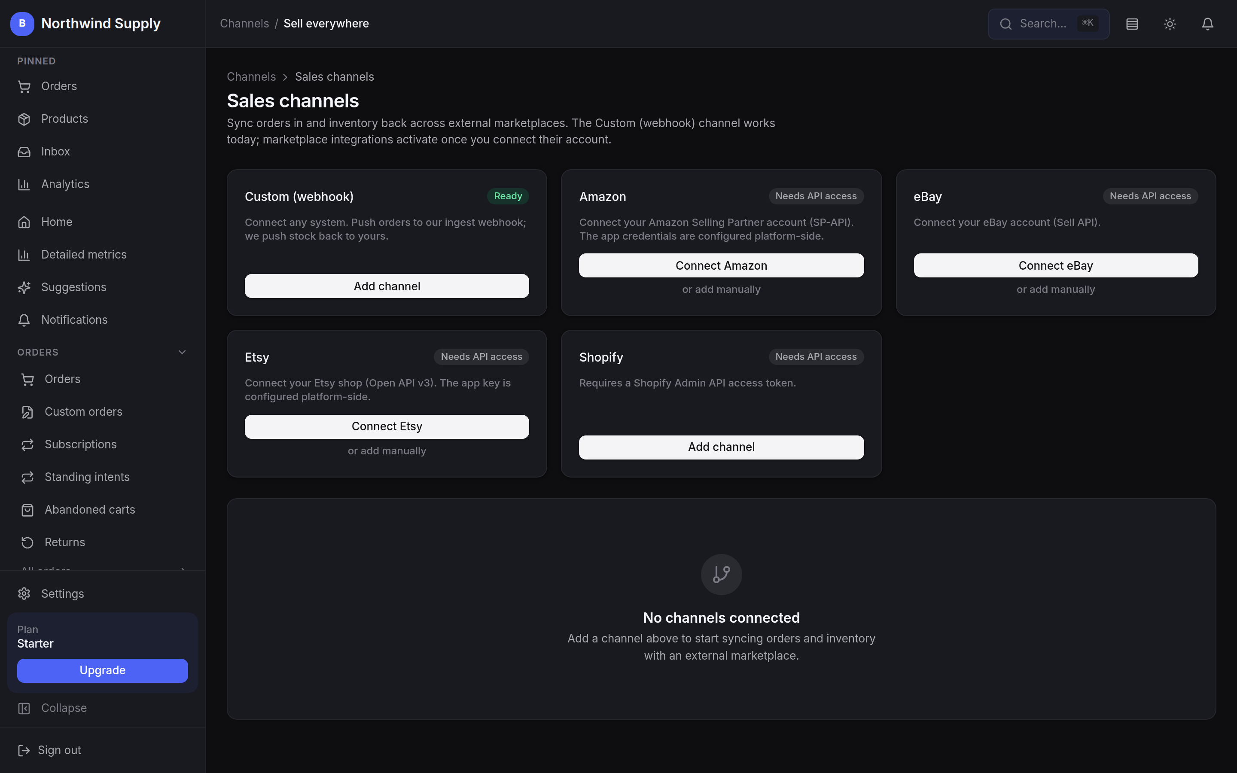Click the Channels link in the top breadcrumb

click(x=244, y=24)
